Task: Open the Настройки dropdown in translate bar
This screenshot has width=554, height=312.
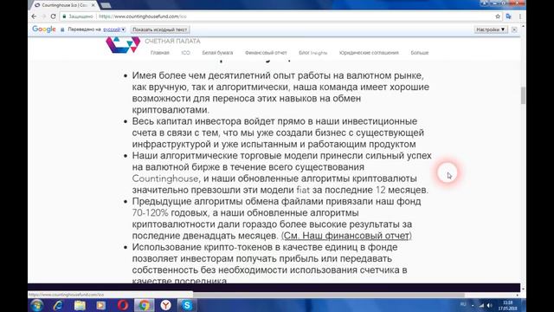Action: [491, 29]
